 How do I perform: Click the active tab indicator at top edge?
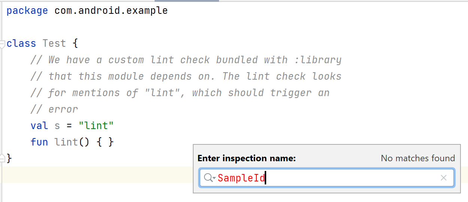(x=195, y=1)
